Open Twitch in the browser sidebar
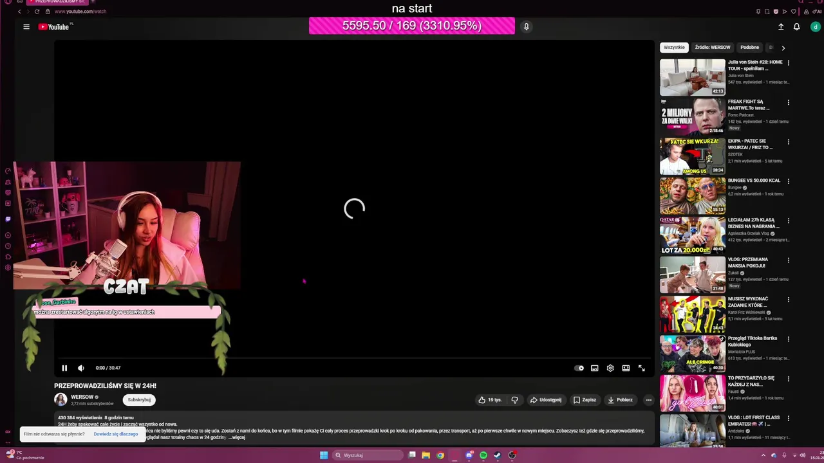This screenshot has height=463, width=824. pos(8,219)
